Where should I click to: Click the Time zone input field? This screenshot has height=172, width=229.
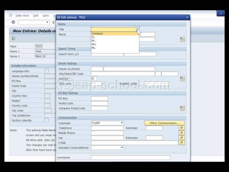[x=96, y=83]
